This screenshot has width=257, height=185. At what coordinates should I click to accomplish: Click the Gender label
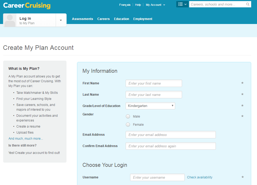click(88, 114)
